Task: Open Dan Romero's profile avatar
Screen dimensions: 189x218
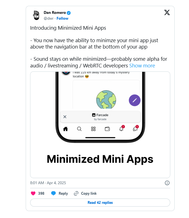Action: [36, 15]
